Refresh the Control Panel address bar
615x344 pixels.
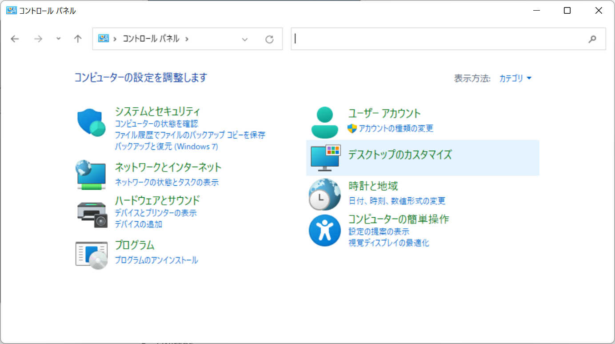269,39
